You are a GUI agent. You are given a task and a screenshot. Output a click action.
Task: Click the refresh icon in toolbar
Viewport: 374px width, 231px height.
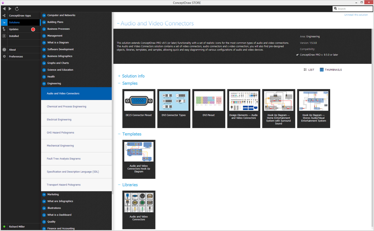pos(17,9)
